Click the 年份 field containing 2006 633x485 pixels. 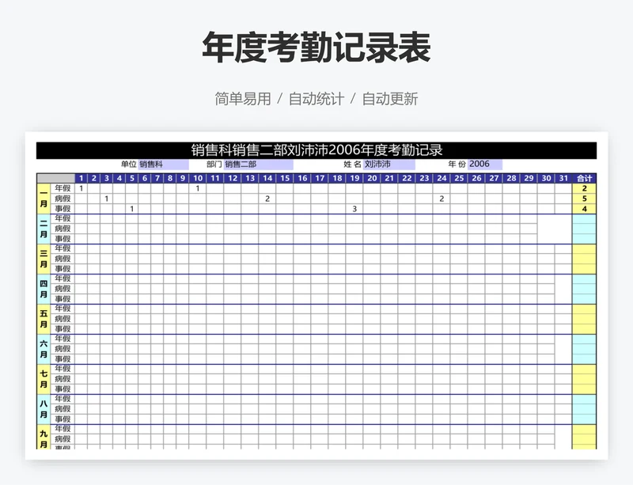tap(485, 165)
